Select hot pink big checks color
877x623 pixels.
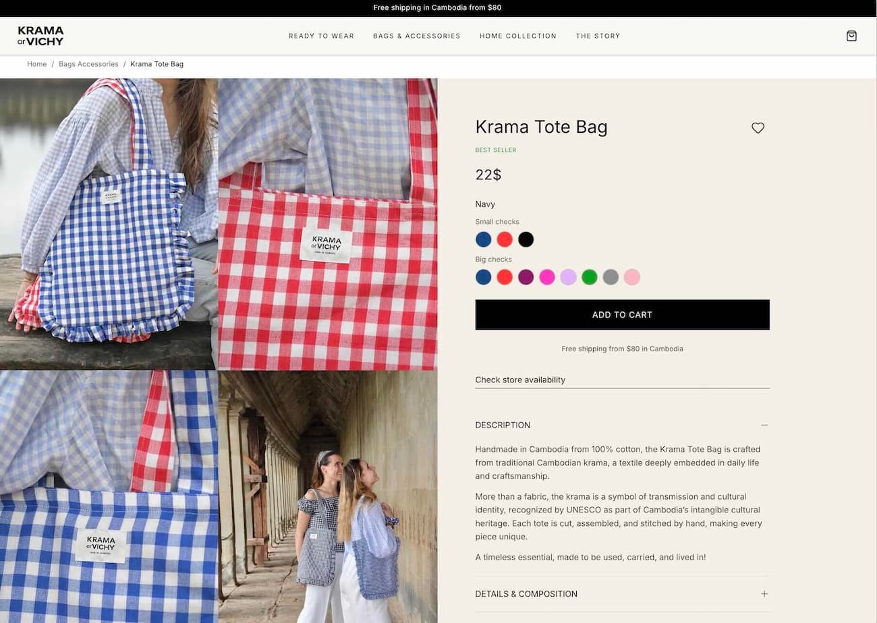coord(547,277)
